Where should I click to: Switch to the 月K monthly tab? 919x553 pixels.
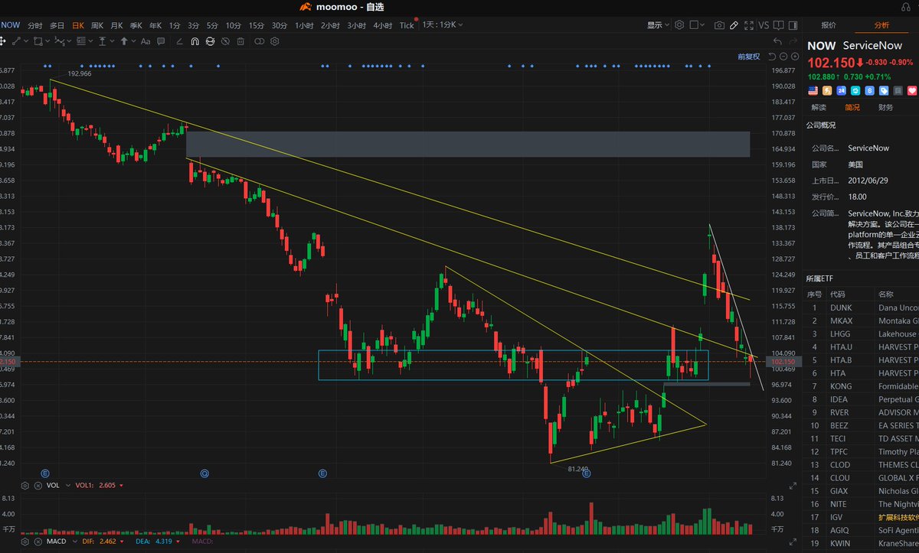tap(117, 25)
